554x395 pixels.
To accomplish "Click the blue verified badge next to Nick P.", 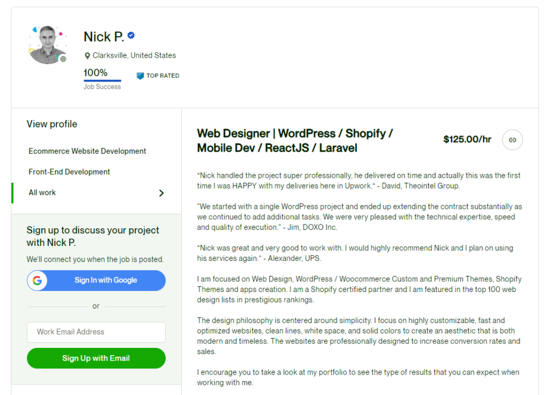I will coord(131,35).
